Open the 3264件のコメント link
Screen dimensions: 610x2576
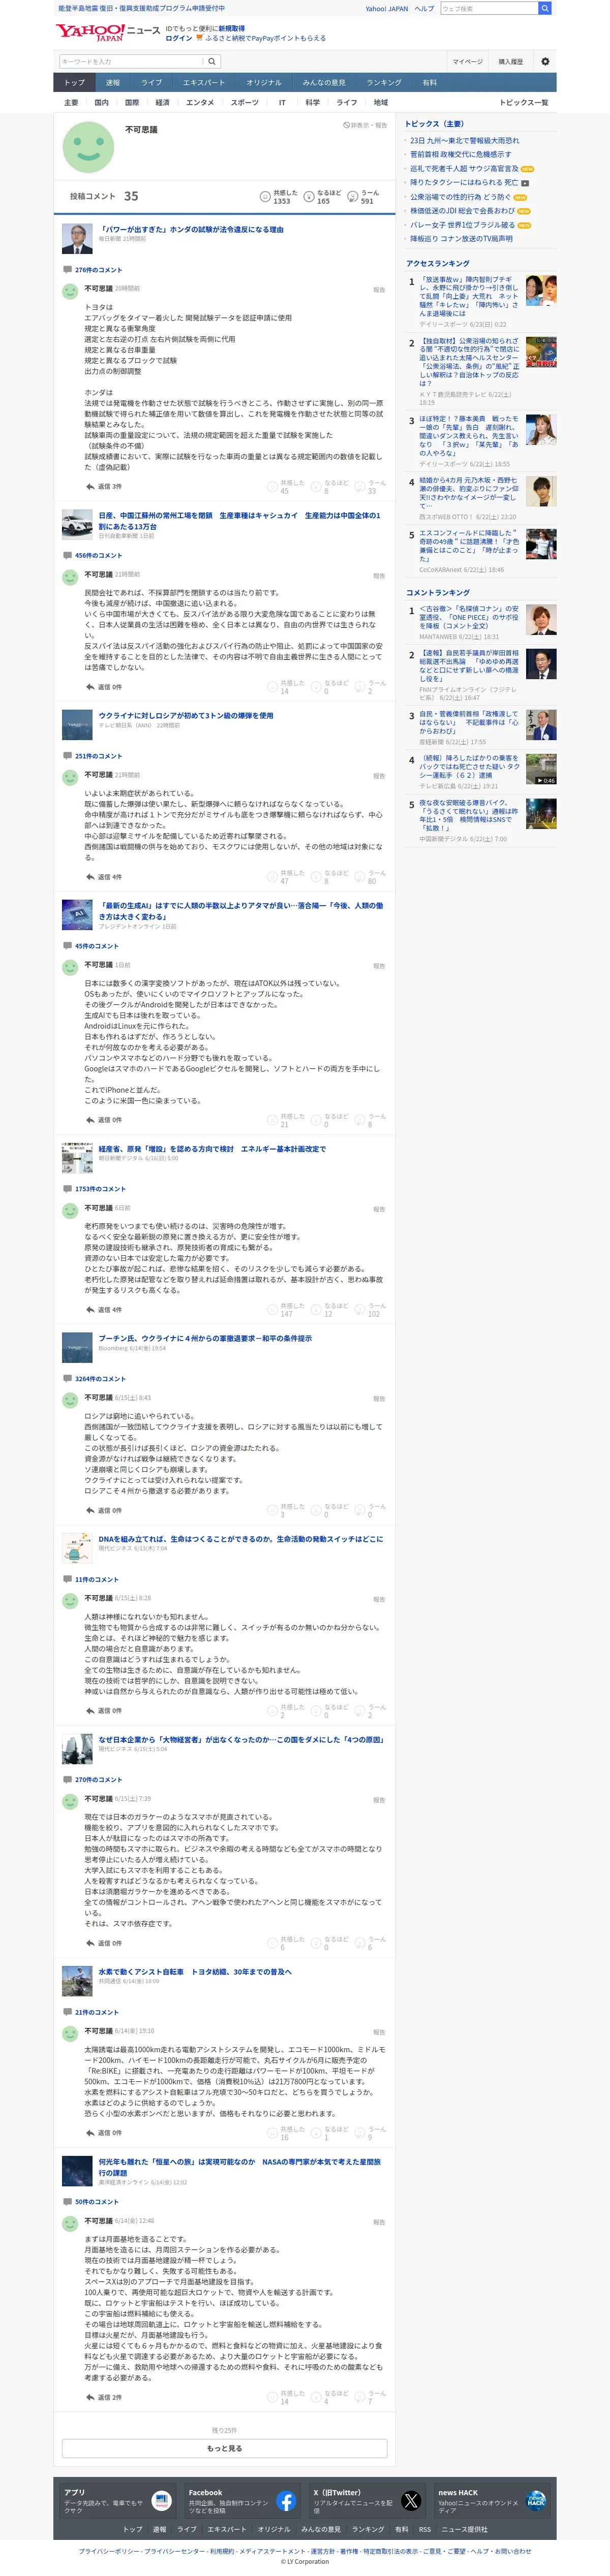click(100, 1378)
